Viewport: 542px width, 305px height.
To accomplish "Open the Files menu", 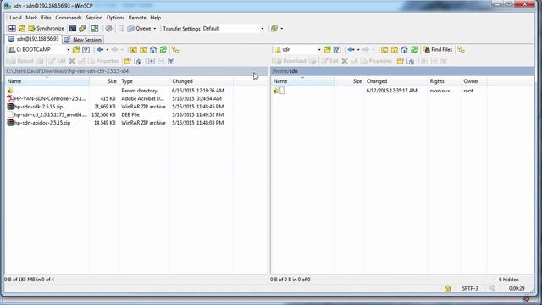I will coord(46,18).
